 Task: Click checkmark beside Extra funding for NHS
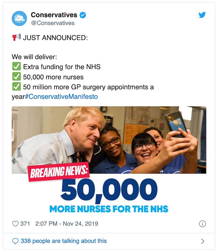(16, 67)
